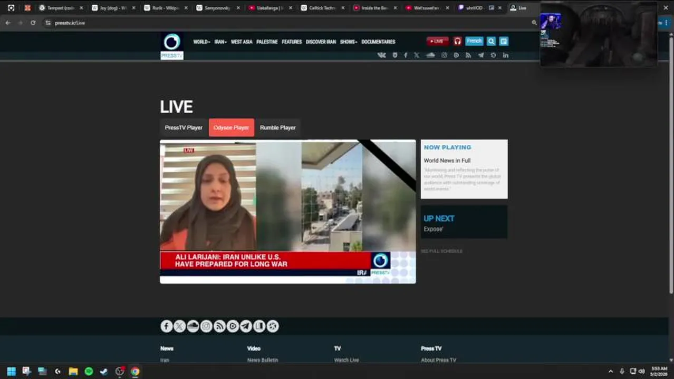Switch language with French button
This screenshot has height=379, width=674.
(474, 41)
